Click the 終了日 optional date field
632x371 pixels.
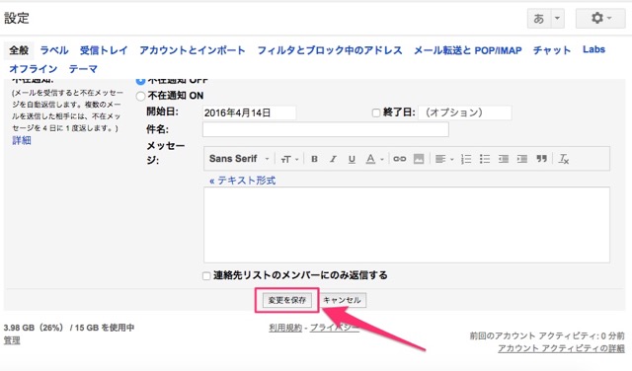click(x=465, y=112)
